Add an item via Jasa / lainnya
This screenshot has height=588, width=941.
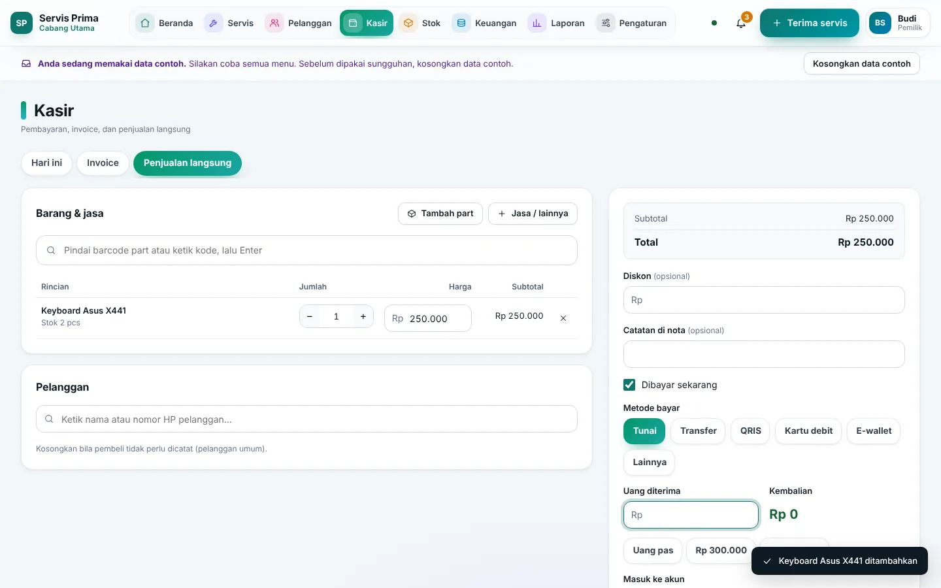click(x=533, y=214)
